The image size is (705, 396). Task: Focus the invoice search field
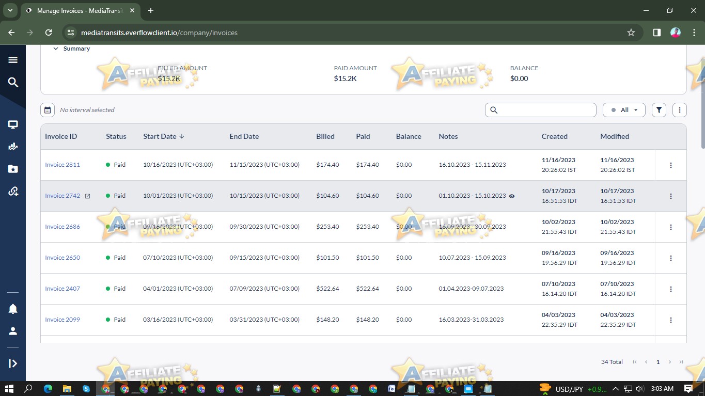click(540, 110)
